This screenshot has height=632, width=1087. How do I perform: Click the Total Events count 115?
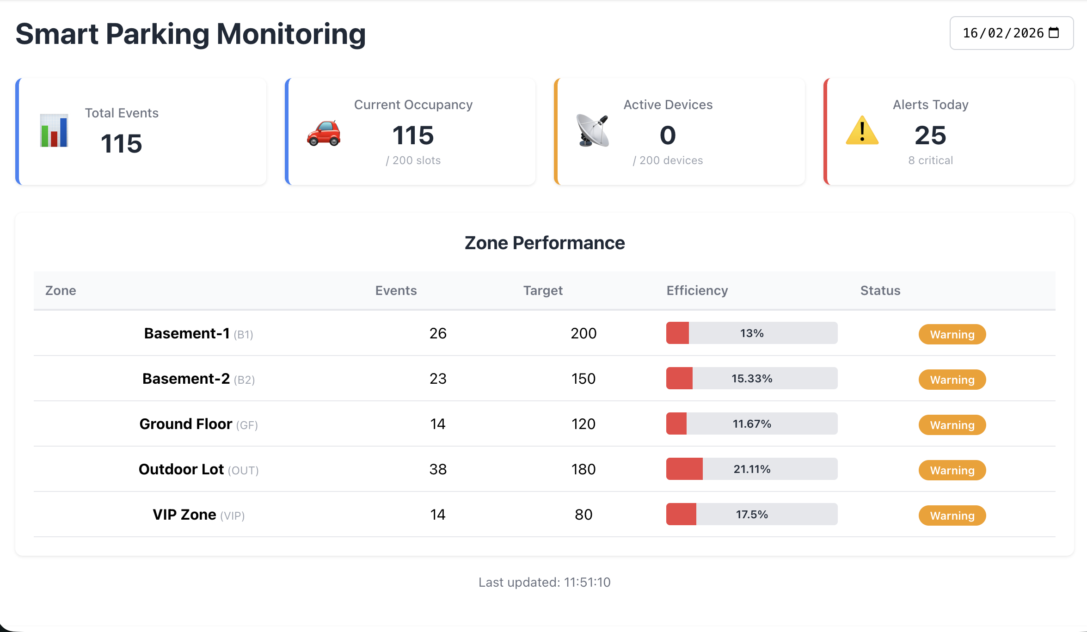pos(121,143)
